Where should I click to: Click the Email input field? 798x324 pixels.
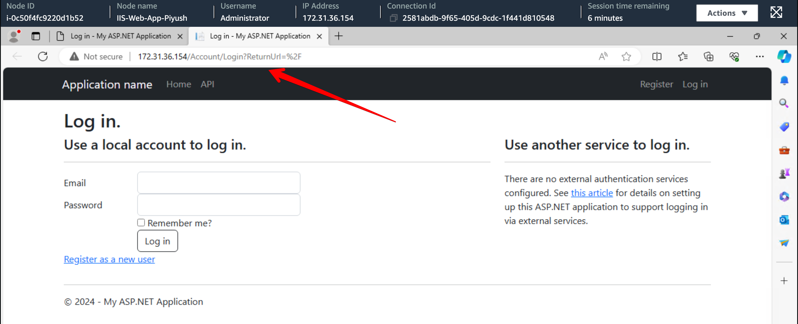click(219, 183)
